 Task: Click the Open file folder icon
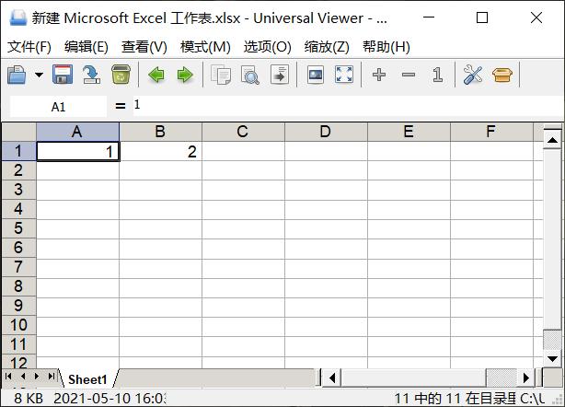pos(17,75)
